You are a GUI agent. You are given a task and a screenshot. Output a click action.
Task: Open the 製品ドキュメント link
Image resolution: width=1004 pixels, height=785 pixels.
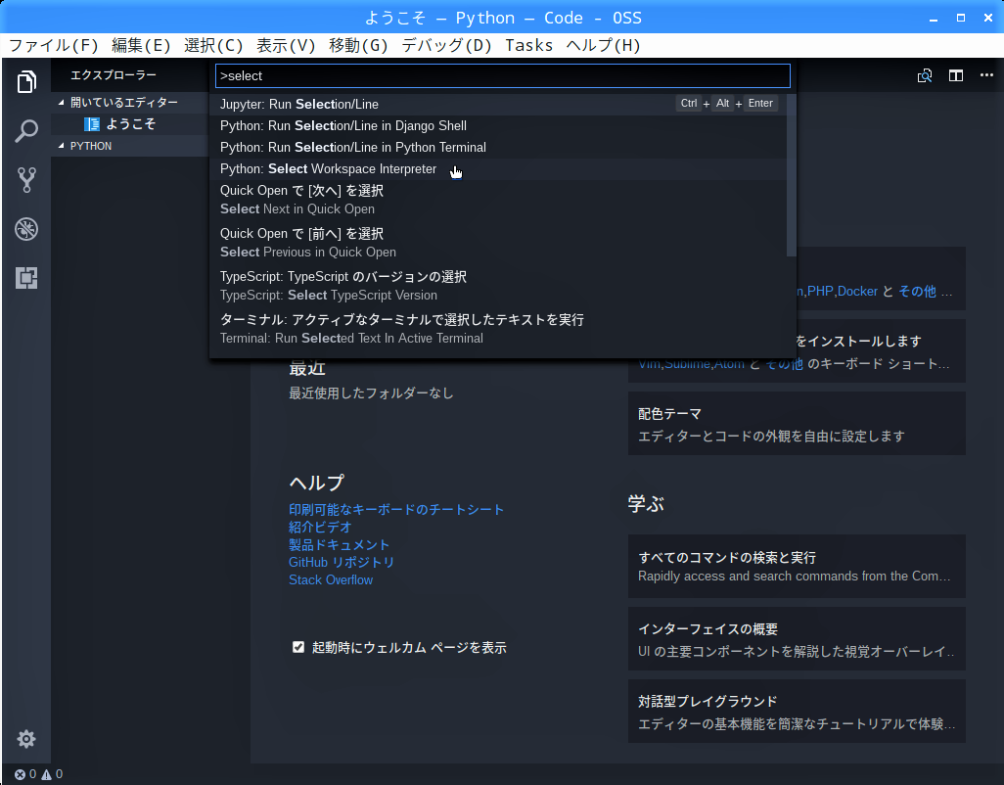340,545
